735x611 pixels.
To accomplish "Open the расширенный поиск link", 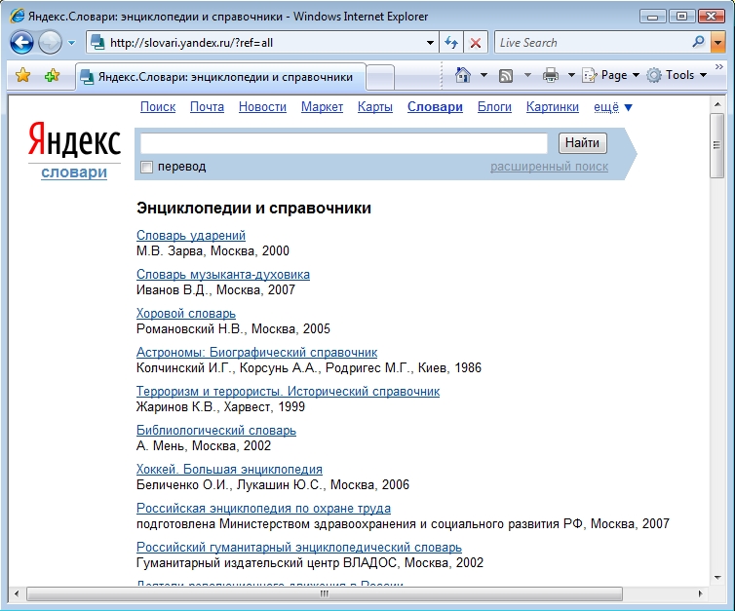I will pos(549,167).
